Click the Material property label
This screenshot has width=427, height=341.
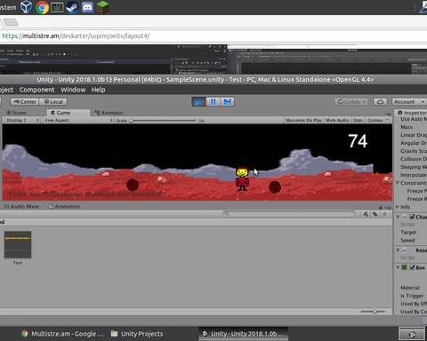tap(410, 288)
